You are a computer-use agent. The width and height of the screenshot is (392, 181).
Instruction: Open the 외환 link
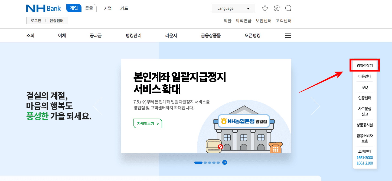point(227,21)
